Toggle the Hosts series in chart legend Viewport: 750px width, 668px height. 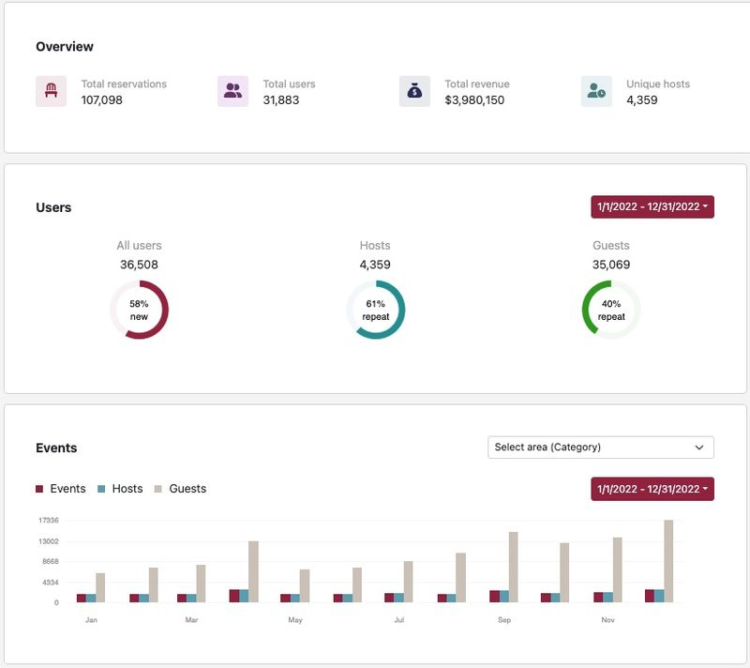pyautogui.click(x=127, y=489)
